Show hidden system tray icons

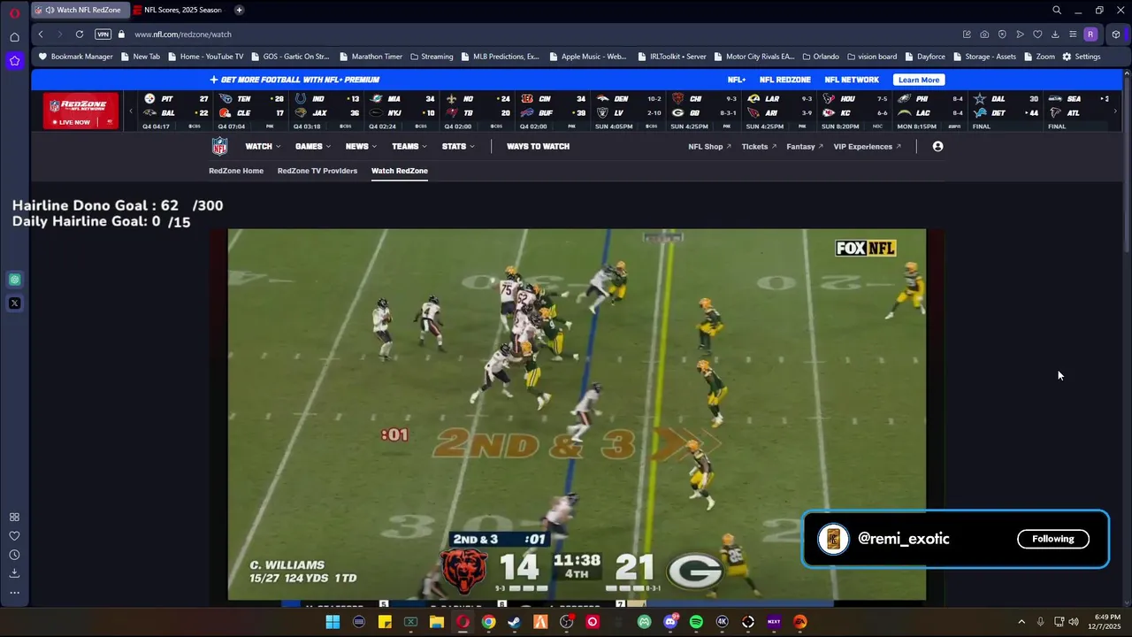1021,622
